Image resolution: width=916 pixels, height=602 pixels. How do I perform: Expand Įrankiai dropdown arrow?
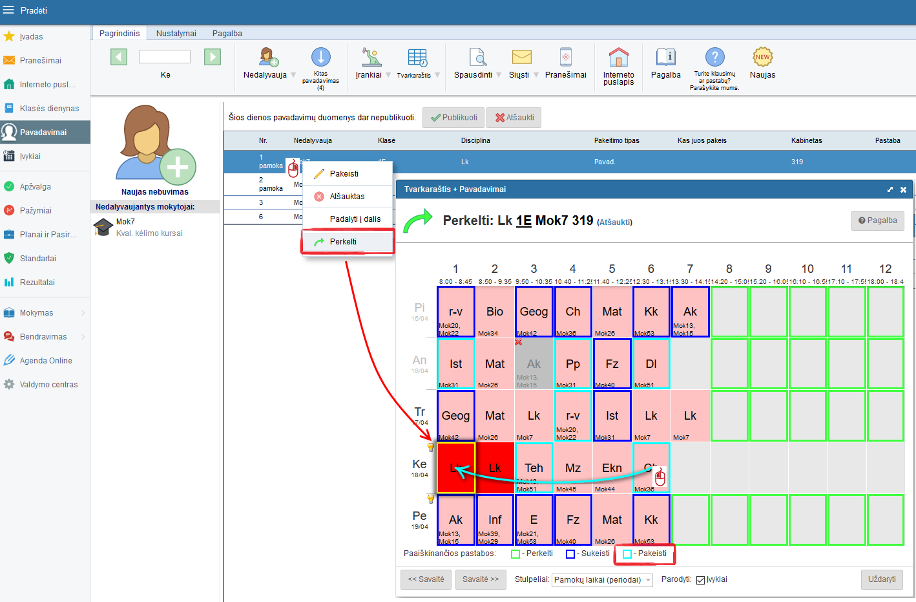click(x=388, y=75)
